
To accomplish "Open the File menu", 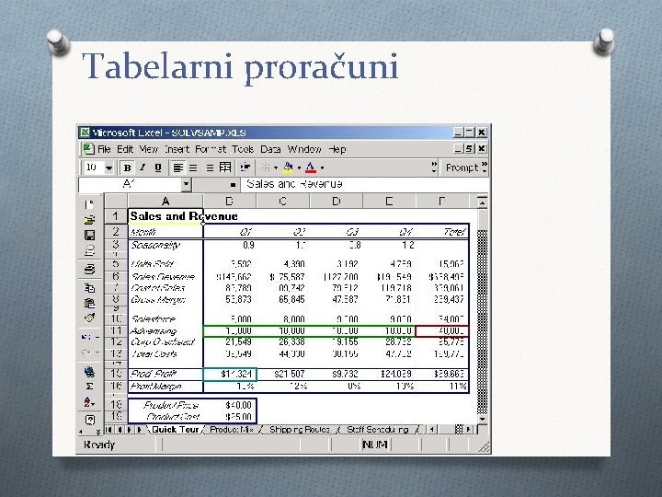I will (104, 149).
